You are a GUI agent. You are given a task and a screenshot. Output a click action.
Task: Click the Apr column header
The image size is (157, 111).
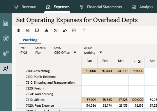click(152, 61)
